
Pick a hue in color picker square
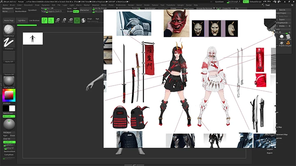click(x=9, y=95)
